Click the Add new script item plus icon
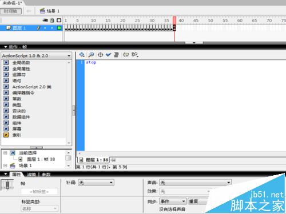Viewport: 286px width, 214px height. (82, 55)
